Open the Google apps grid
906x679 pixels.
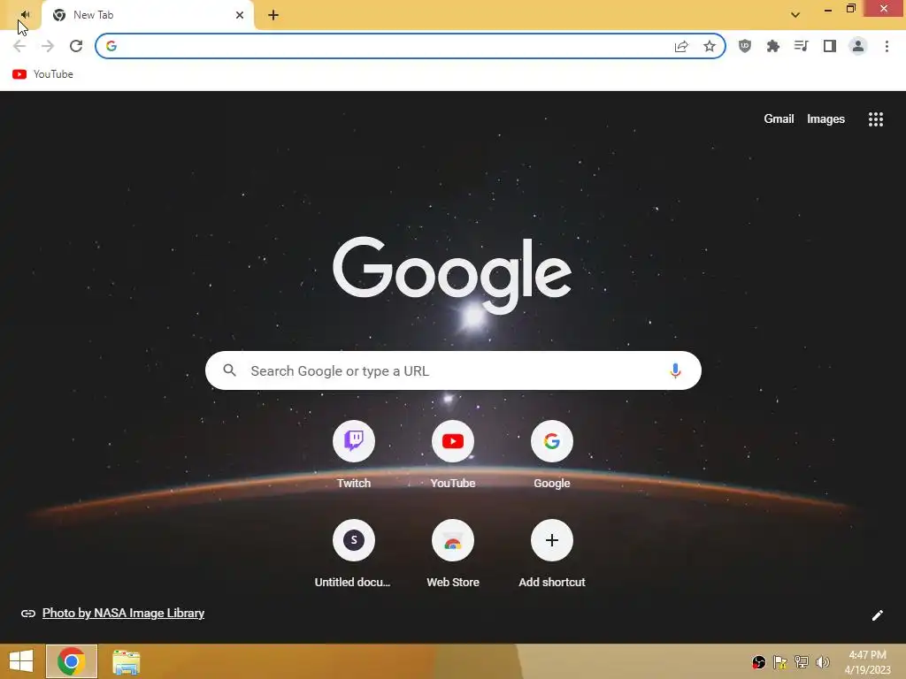coord(875,119)
